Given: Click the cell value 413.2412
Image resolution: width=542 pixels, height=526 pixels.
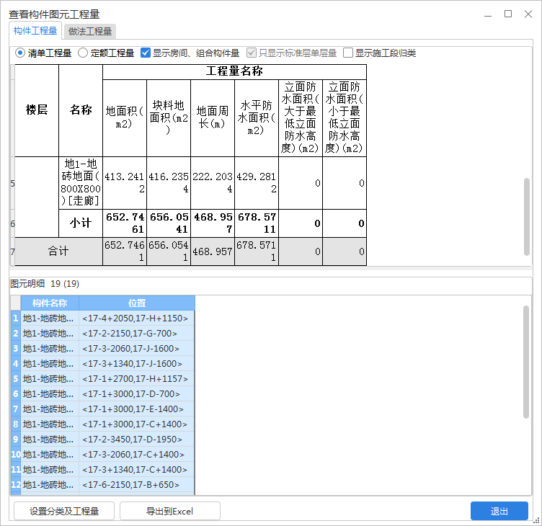Looking at the screenshot, I should click(125, 183).
